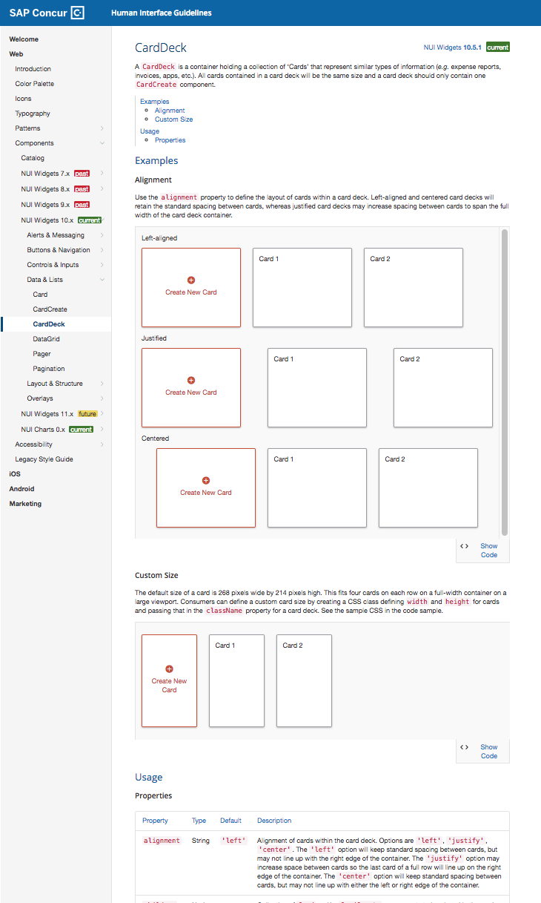Click the alignment property name cell
The image size is (541, 903).
tap(162, 841)
